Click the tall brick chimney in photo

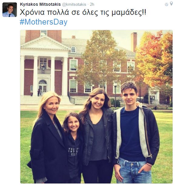click(134, 42)
